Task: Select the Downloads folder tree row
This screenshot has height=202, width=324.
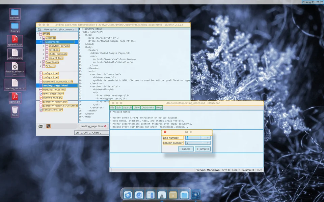Action: 52,62
